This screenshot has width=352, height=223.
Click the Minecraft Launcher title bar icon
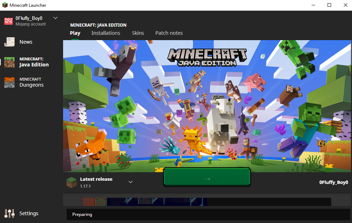point(5,5)
